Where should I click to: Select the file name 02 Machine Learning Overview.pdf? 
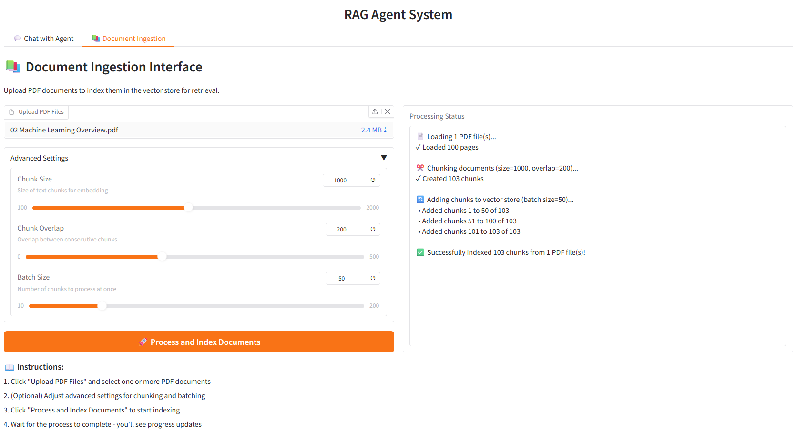tap(64, 130)
